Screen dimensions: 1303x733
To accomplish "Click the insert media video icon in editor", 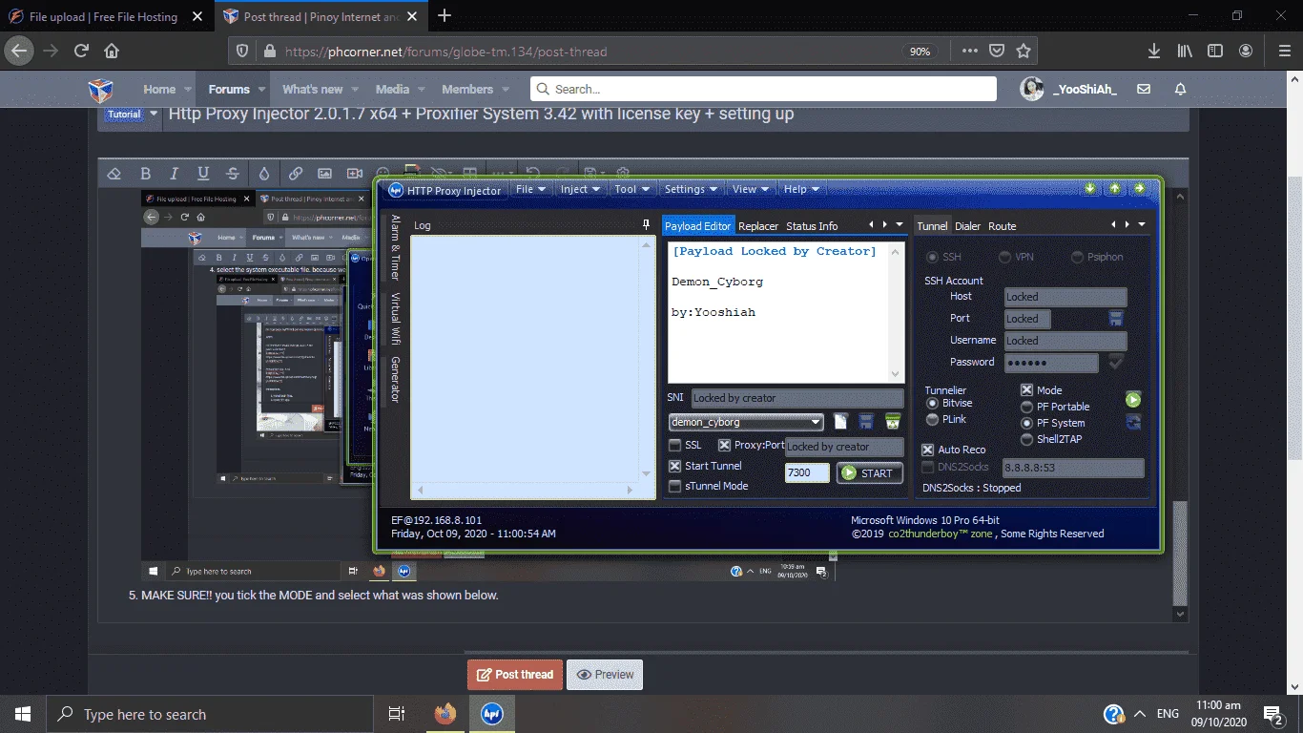I will [x=355, y=174].
